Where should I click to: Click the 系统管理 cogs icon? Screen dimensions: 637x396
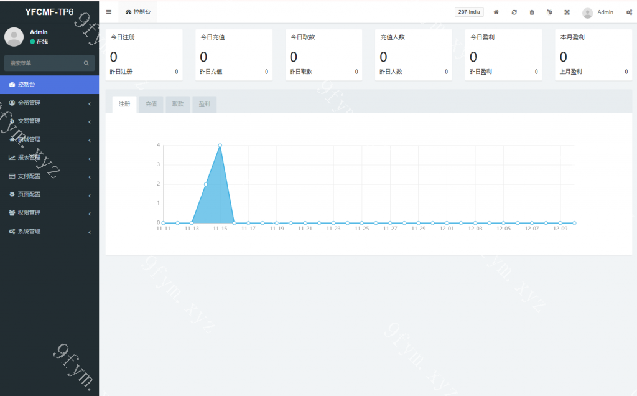[12, 232]
